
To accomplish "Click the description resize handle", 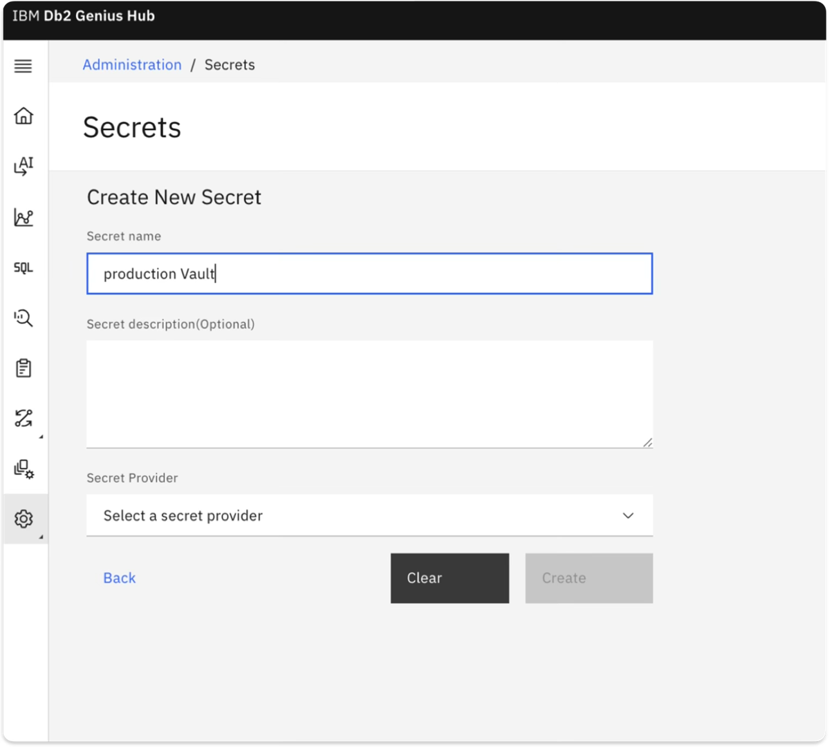I will coord(647,443).
